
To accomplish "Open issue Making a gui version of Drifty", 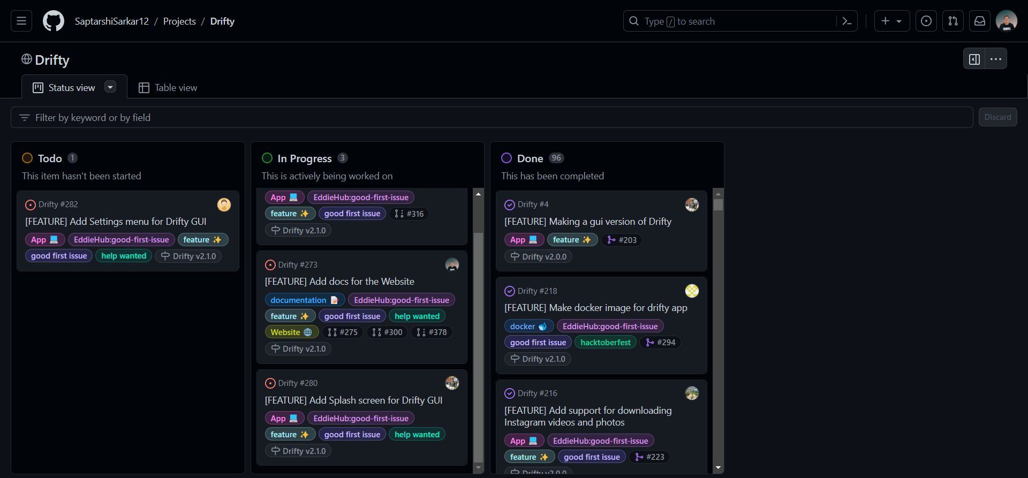I will (x=588, y=221).
